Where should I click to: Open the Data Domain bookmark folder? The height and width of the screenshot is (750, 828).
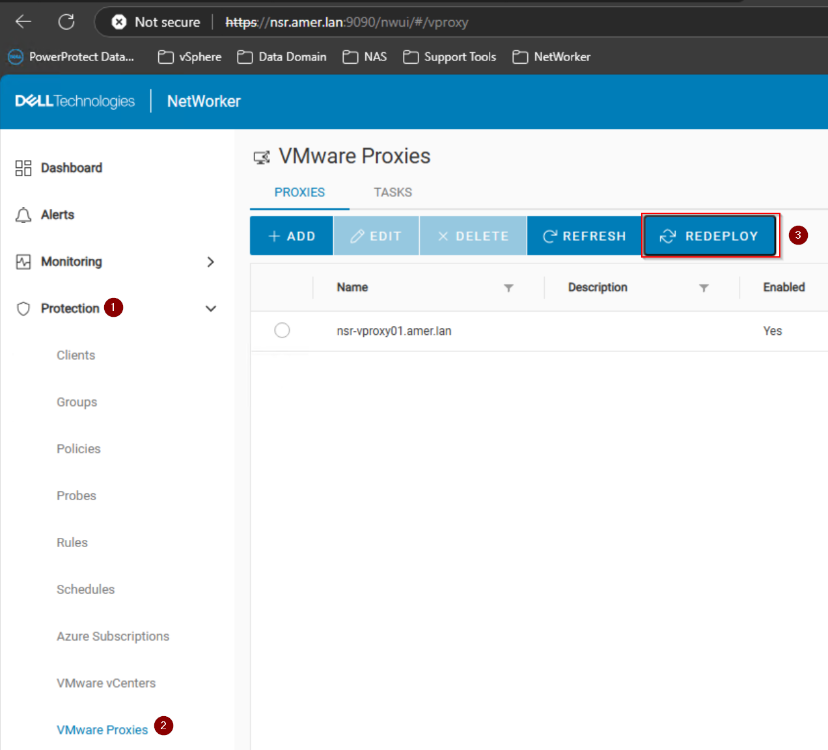click(282, 57)
